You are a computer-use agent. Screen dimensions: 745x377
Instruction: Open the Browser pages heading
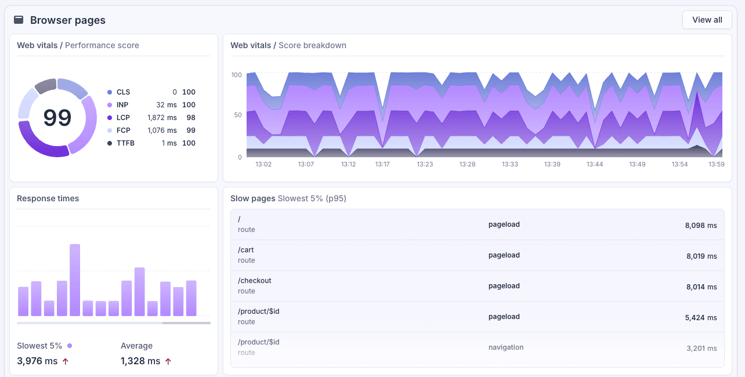point(68,20)
